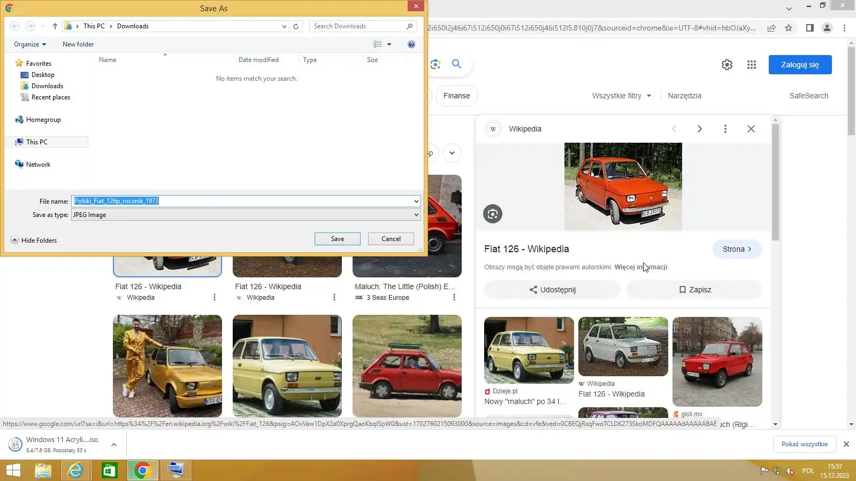Image resolution: width=856 pixels, height=481 pixels.
Task: Refresh the Downloads folder listing
Action: tap(296, 26)
